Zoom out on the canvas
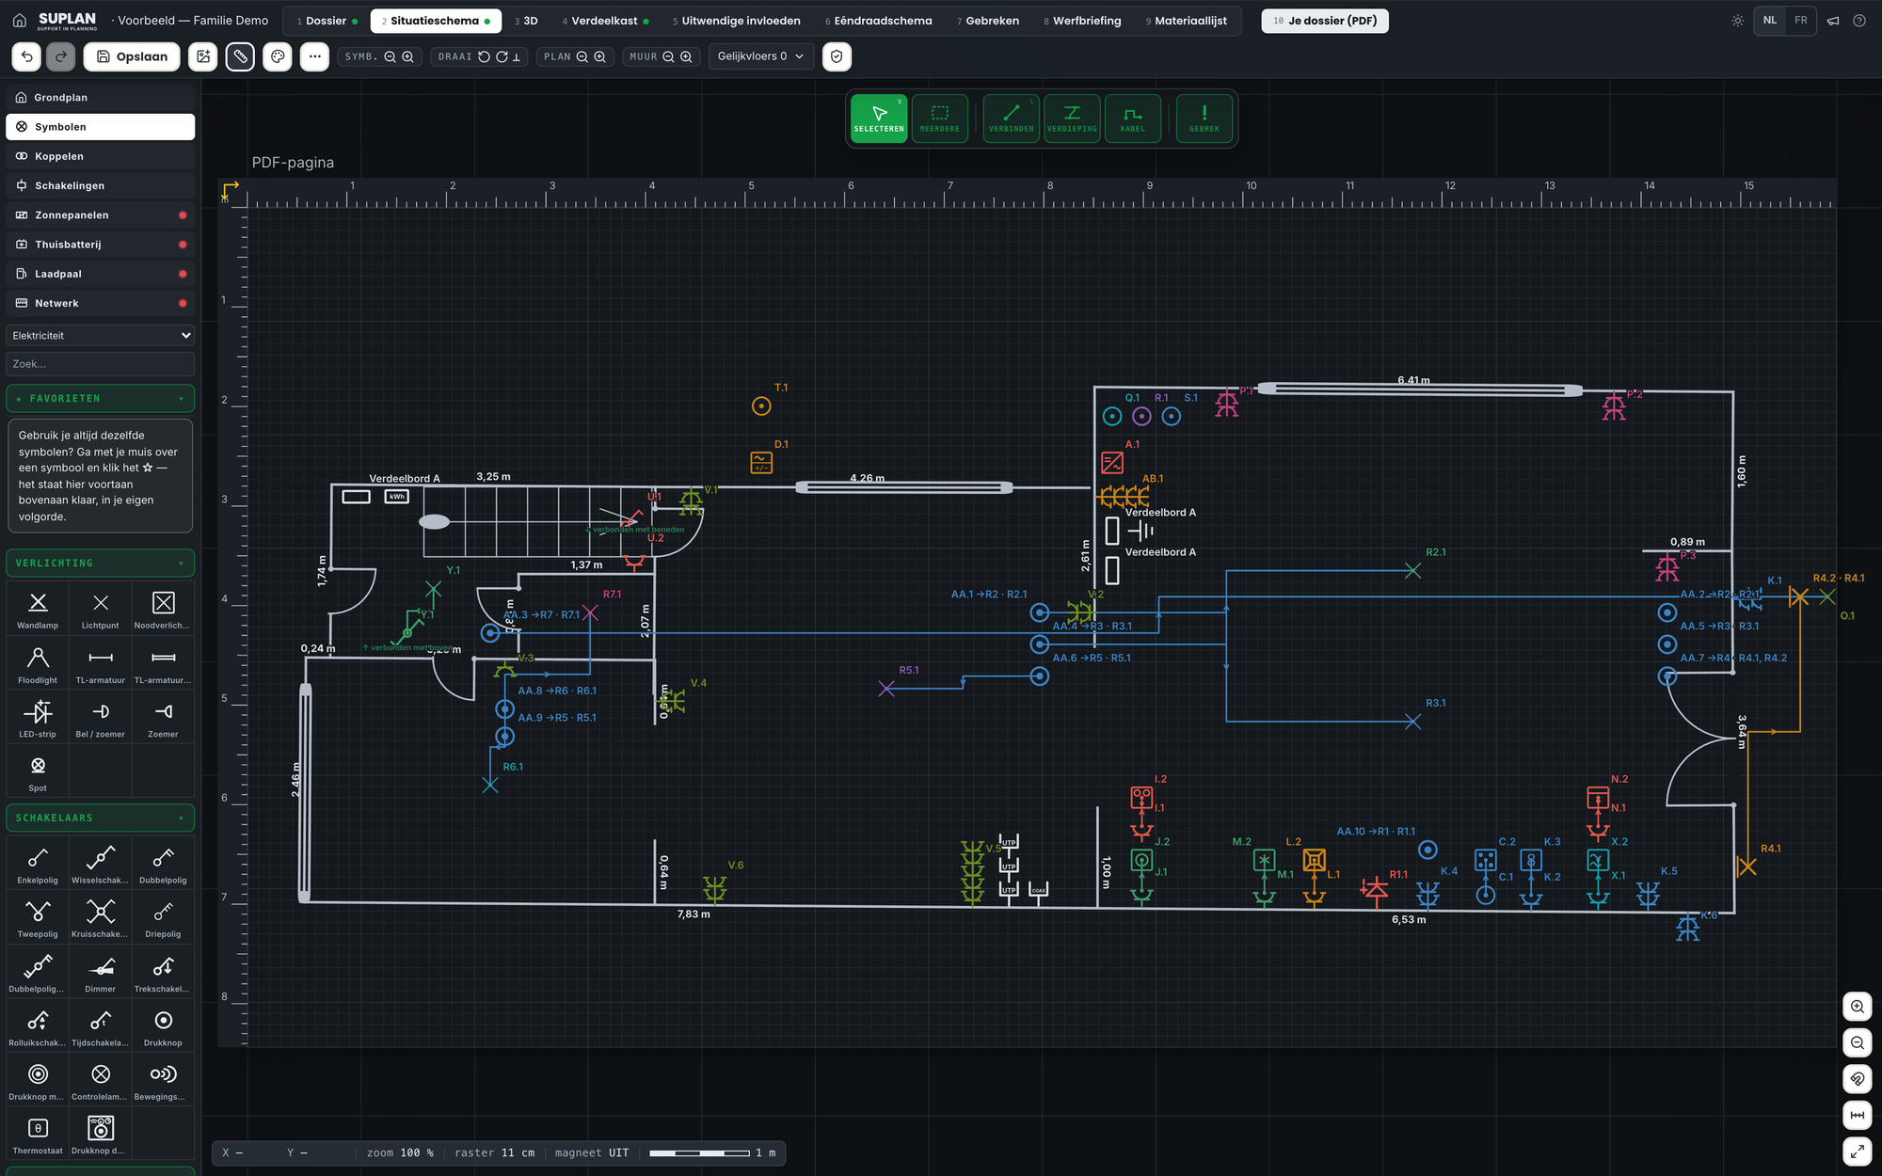 tap(1857, 1042)
